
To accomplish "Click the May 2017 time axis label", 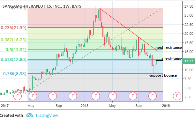I will click(x=31, y=106).
